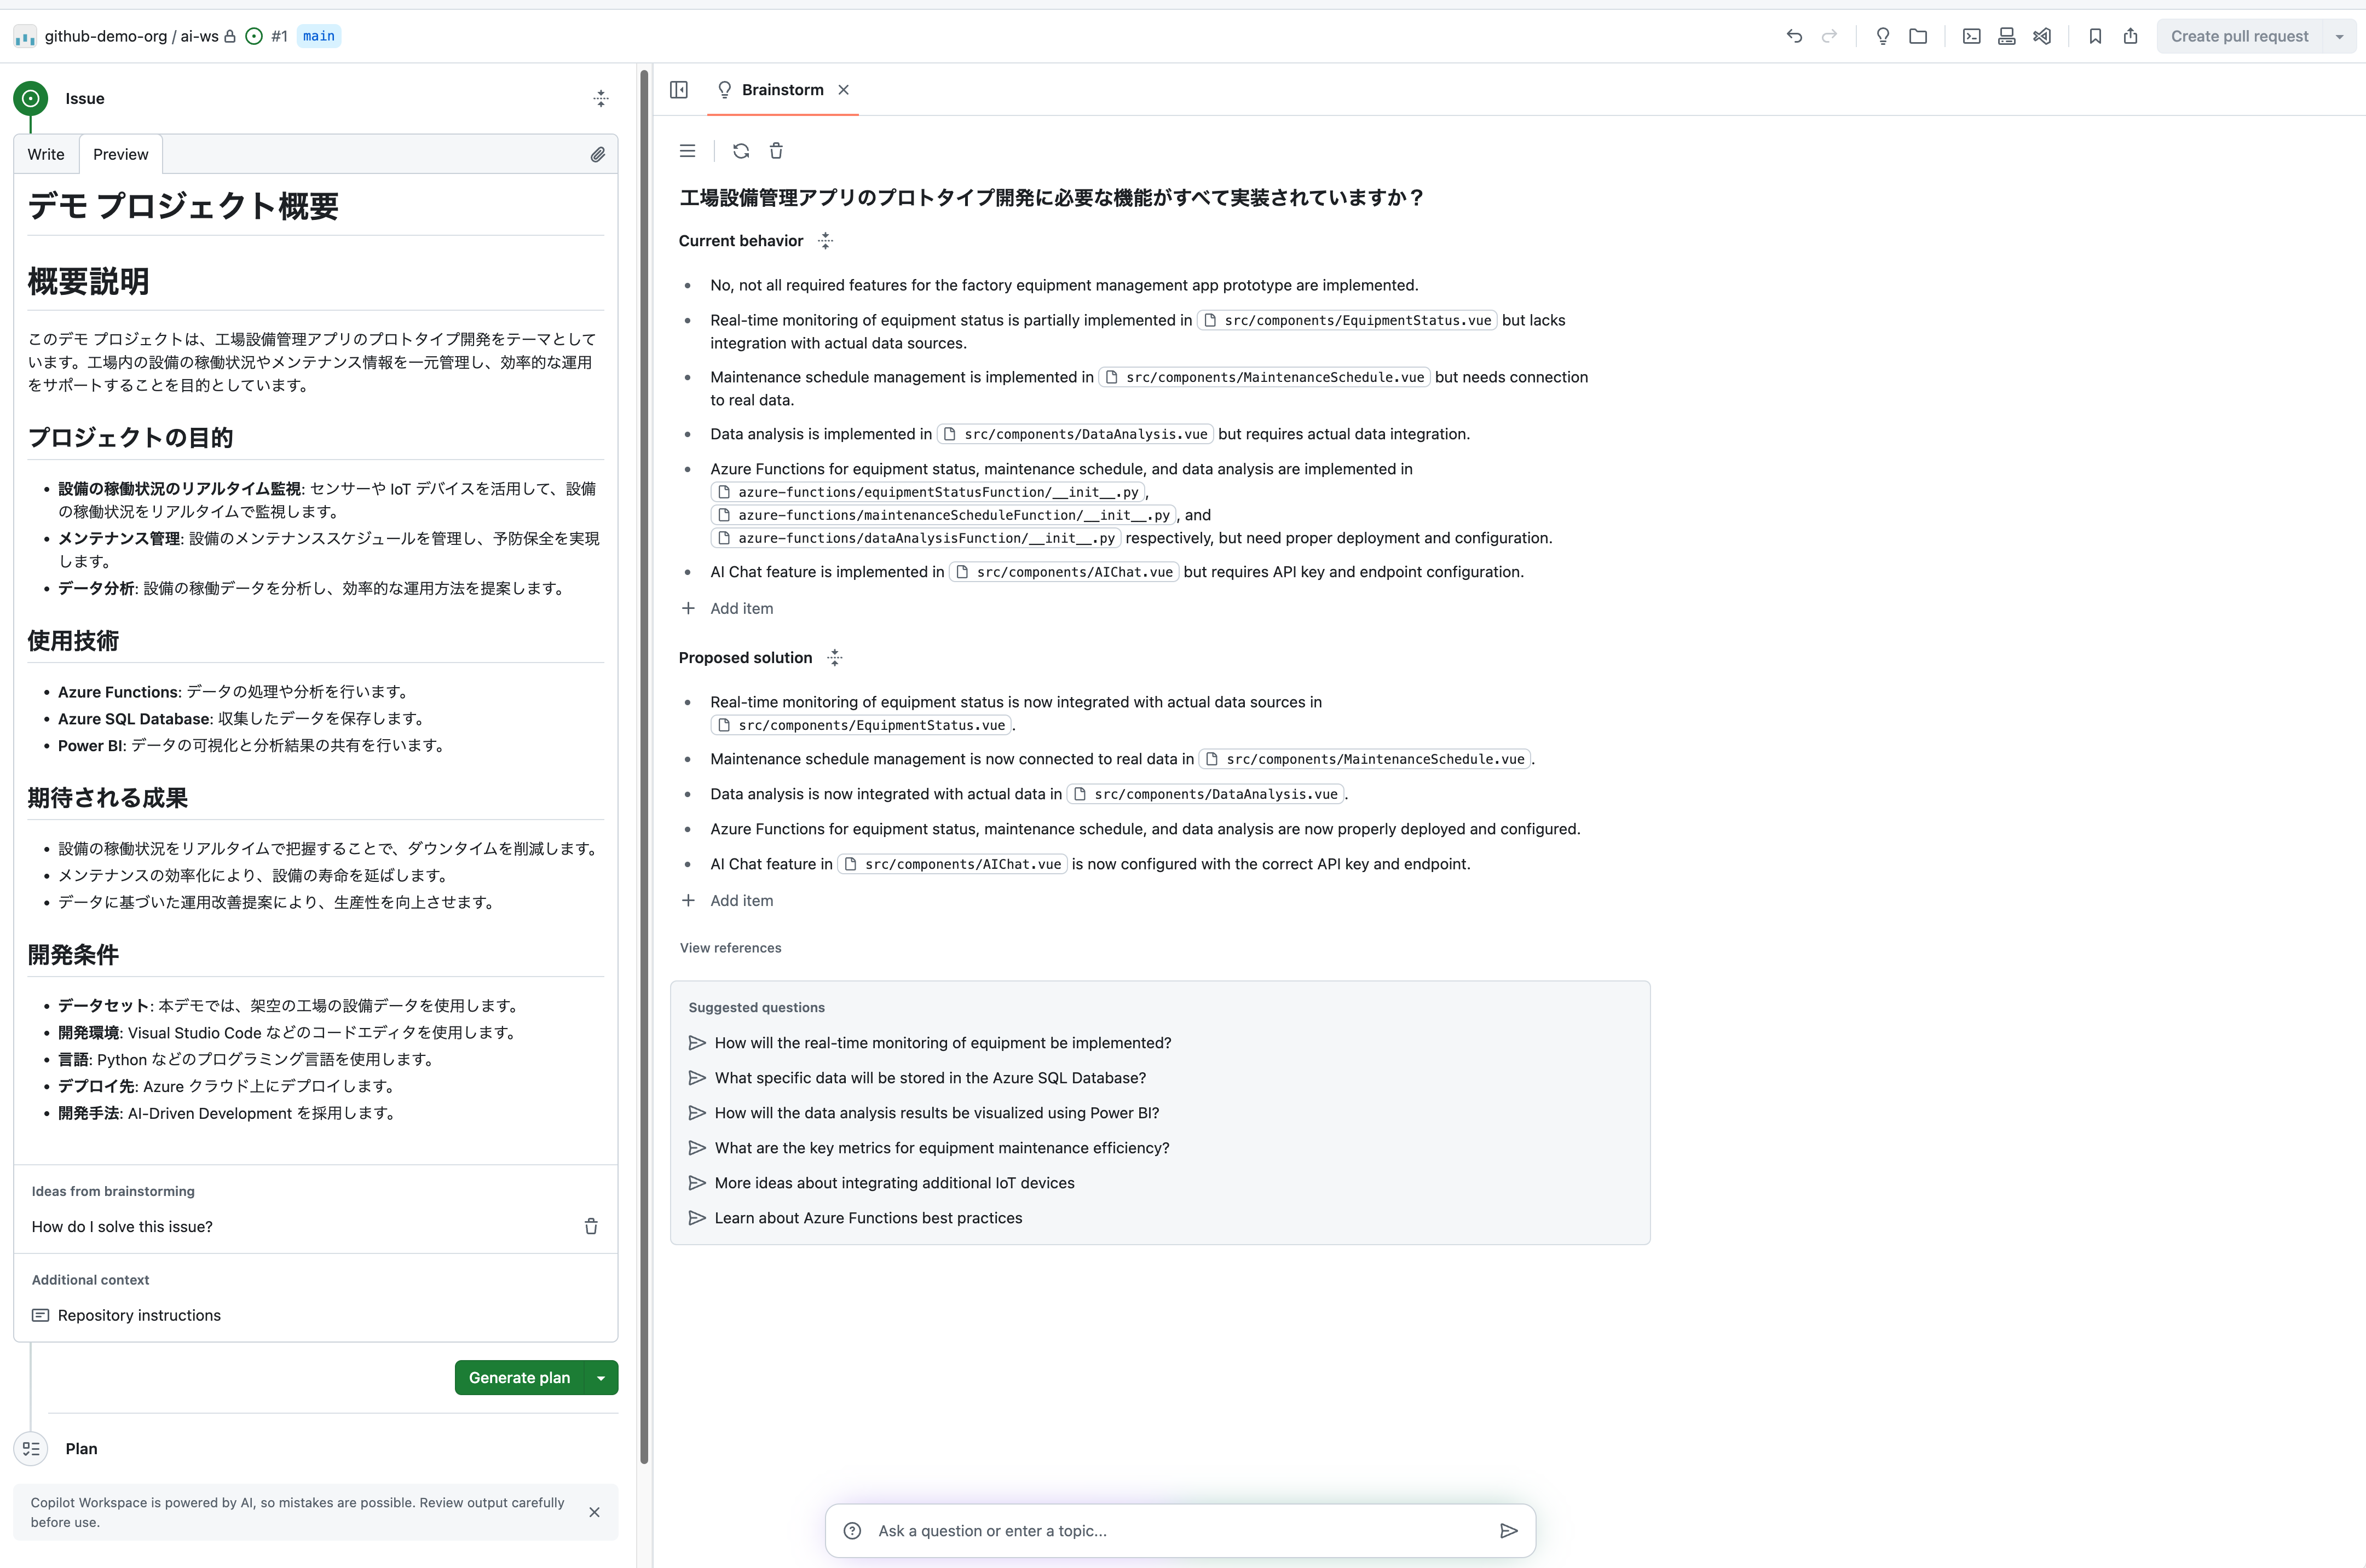Click the share icon in top toolbar

click(2130, 36)
